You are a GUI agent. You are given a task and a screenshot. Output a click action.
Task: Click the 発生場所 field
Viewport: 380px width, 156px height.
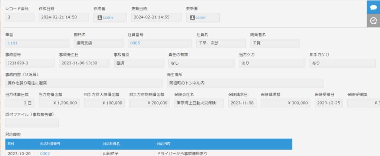coord(245,83)
